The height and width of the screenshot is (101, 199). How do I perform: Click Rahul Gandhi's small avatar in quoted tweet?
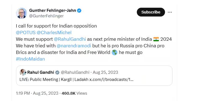pyautogui.click(x=23, y=72)
